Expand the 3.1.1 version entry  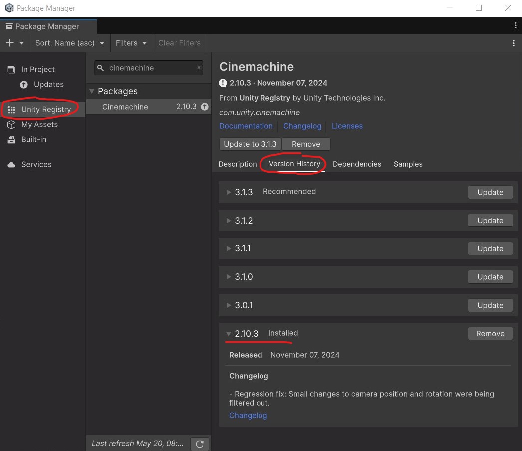pyautogui.click(x=229, y=248)
